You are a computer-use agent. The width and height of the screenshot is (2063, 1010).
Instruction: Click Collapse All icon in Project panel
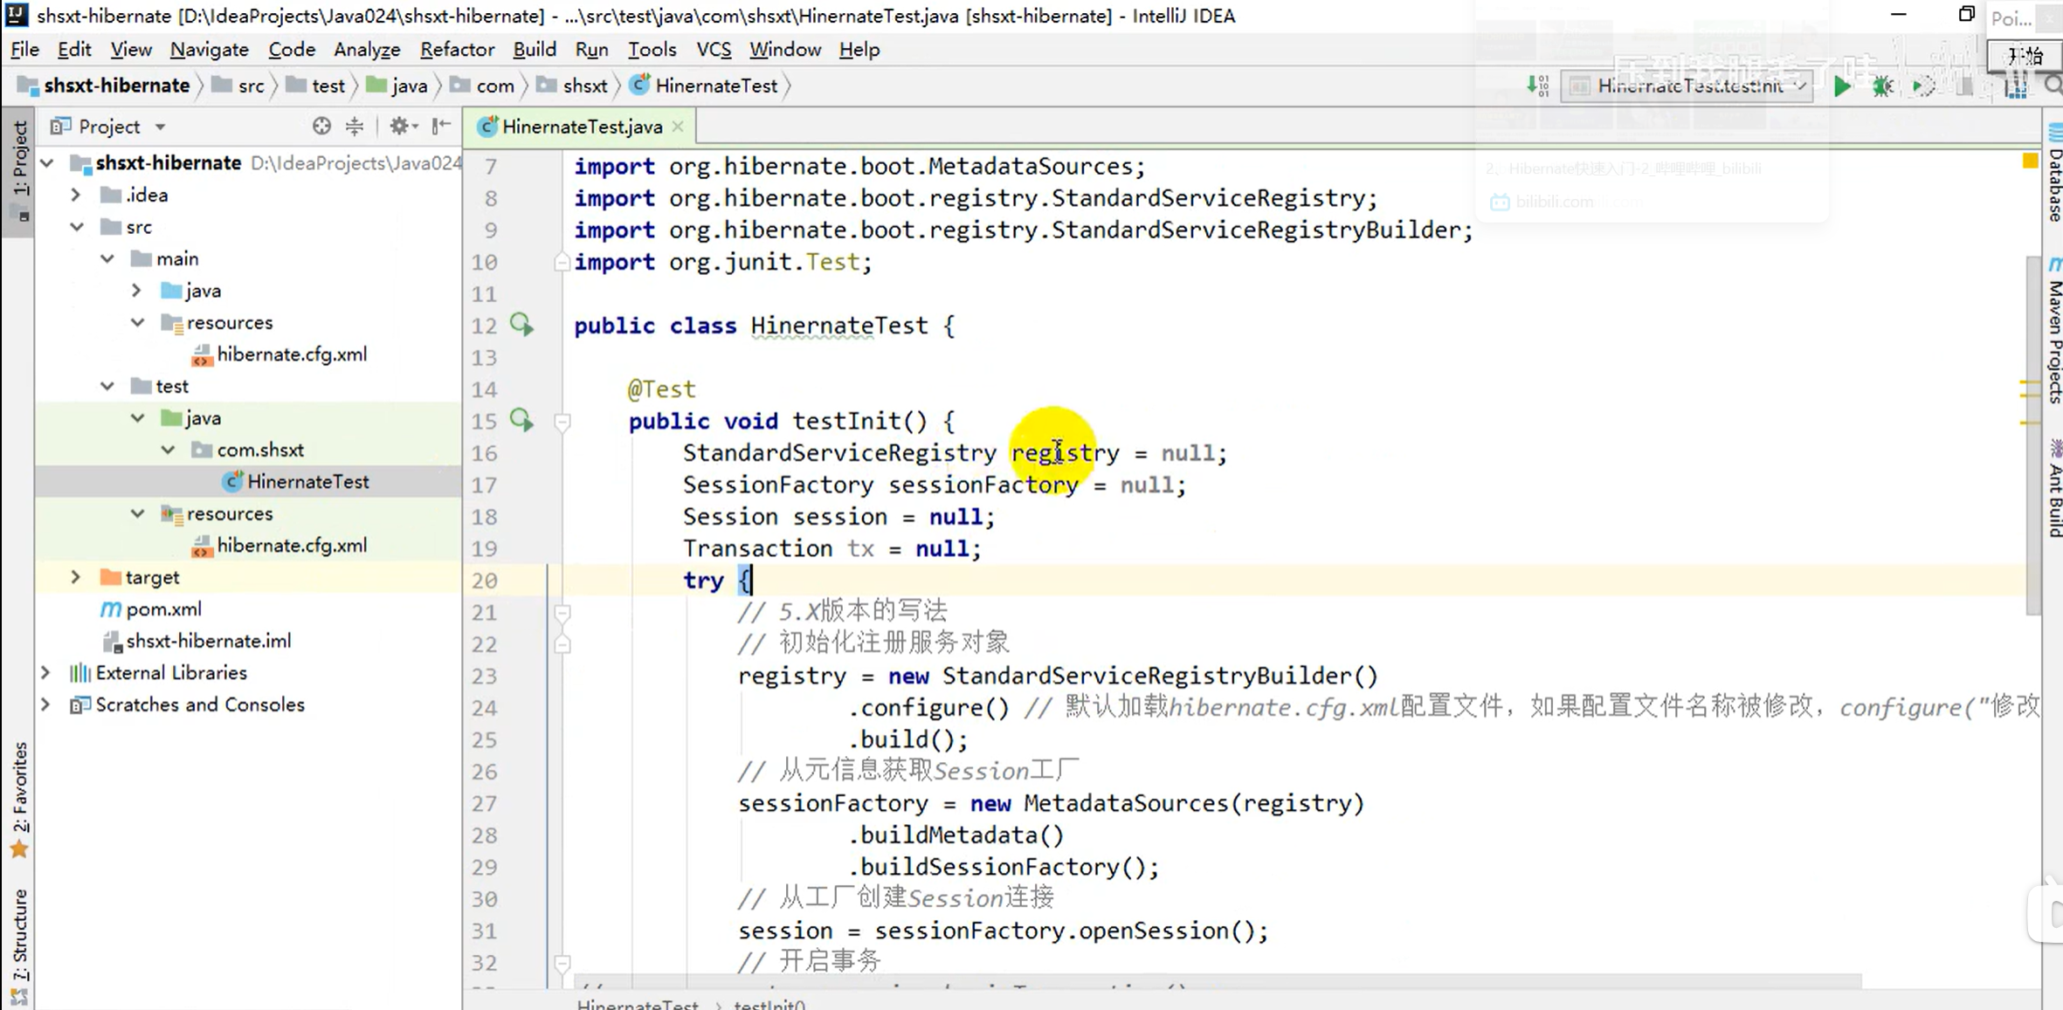[x=355, y=127]
